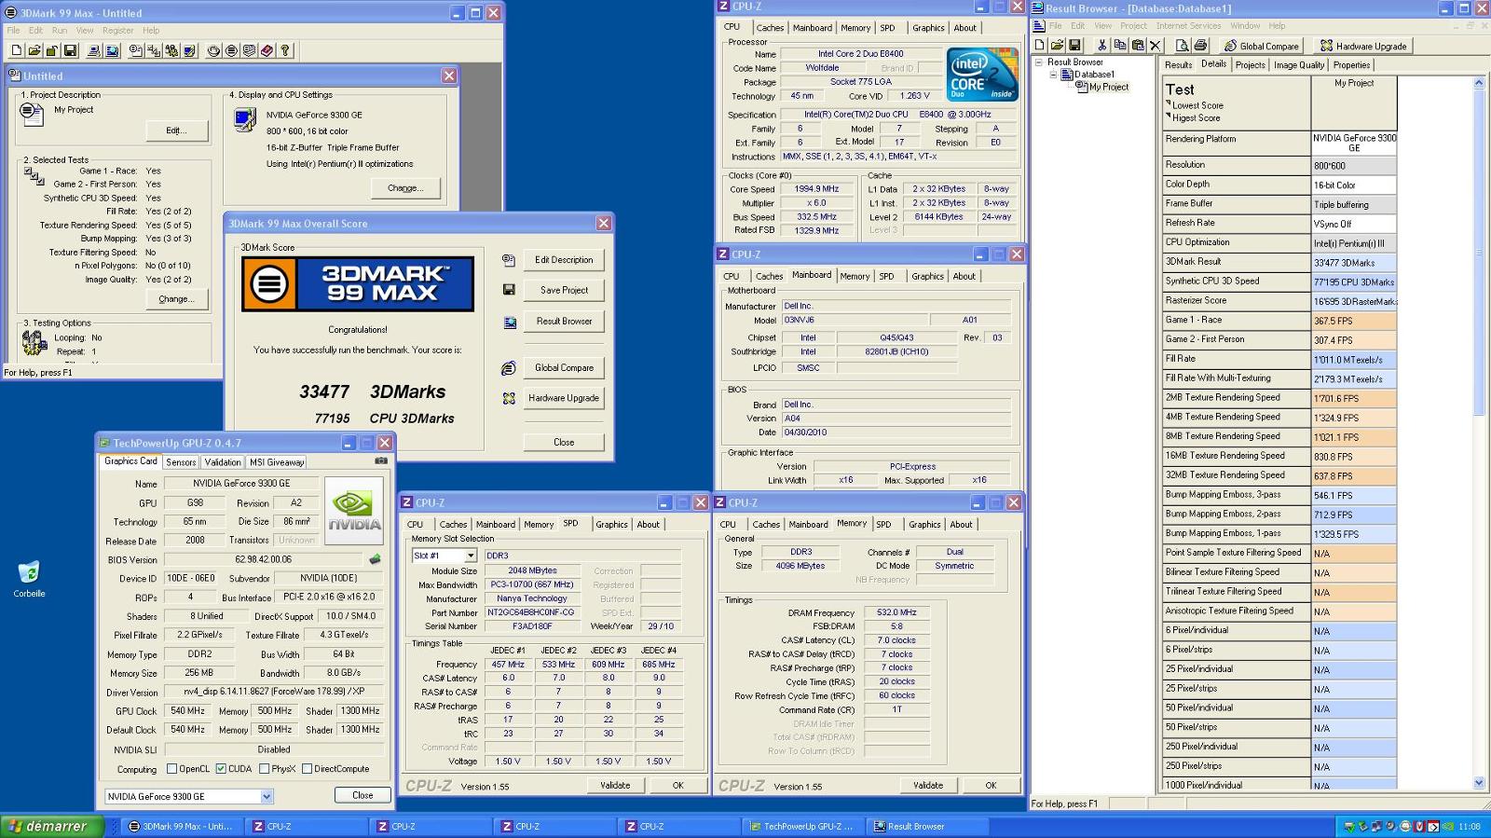Open Project menu in Result Browser
This screenshot has height=838, width=1491.
pyautogui.click(x=1133, y=26)
